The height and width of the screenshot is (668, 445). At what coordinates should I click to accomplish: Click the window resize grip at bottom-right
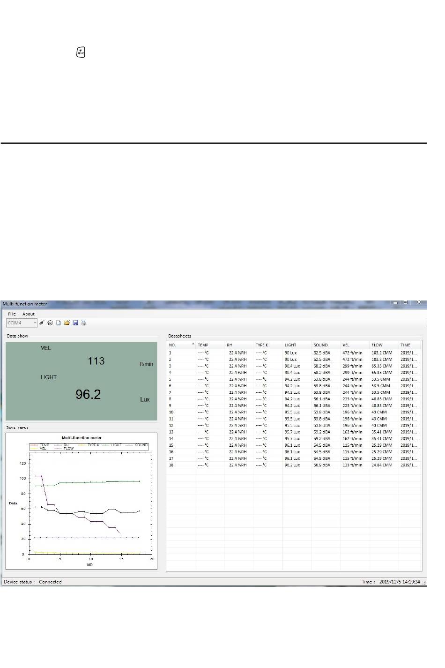[x=424, y=583]
